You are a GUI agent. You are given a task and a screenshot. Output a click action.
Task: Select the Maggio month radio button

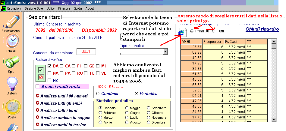coord(127,108)
